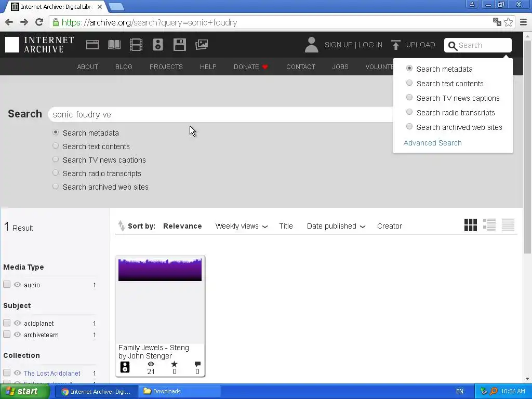Screen dimensions: 532x399
Task: Check the acidplanet subject filter
Action: tap(7, 323)
